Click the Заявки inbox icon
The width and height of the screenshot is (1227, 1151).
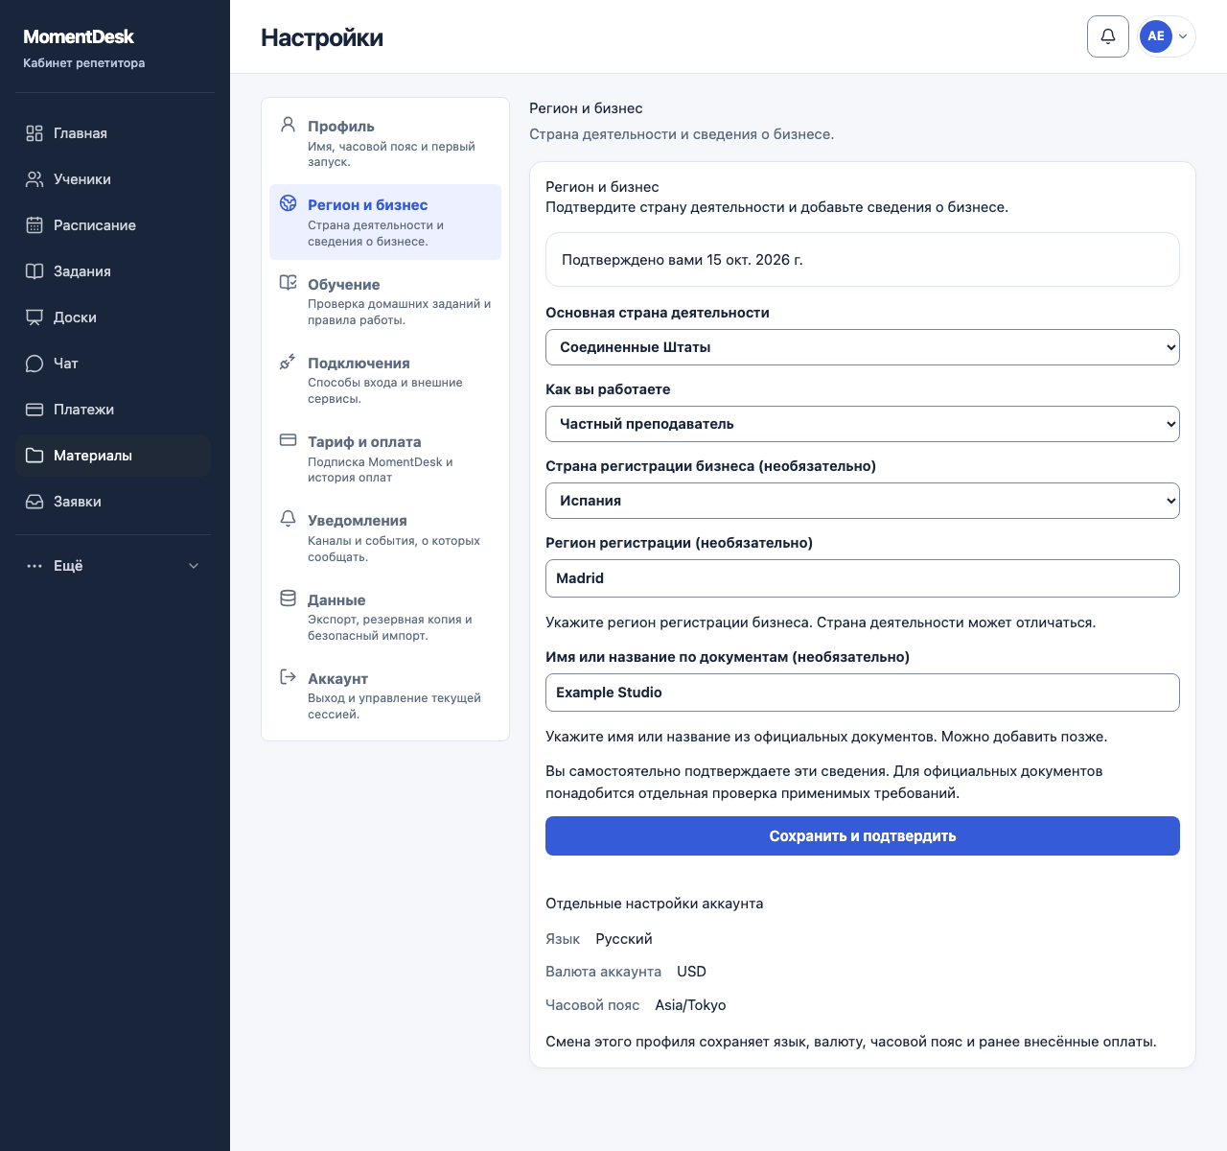(x=35, y=502)
